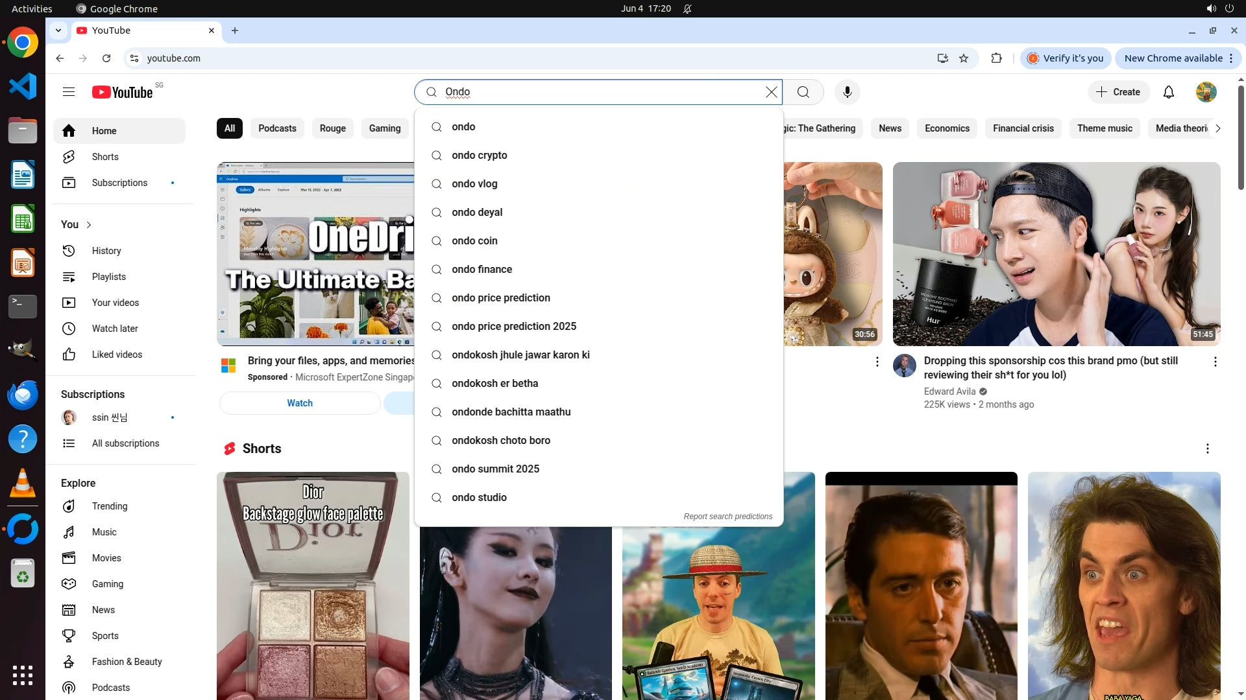Click the voice search microphone icon

pyautogui.click(x=847, y=92)
